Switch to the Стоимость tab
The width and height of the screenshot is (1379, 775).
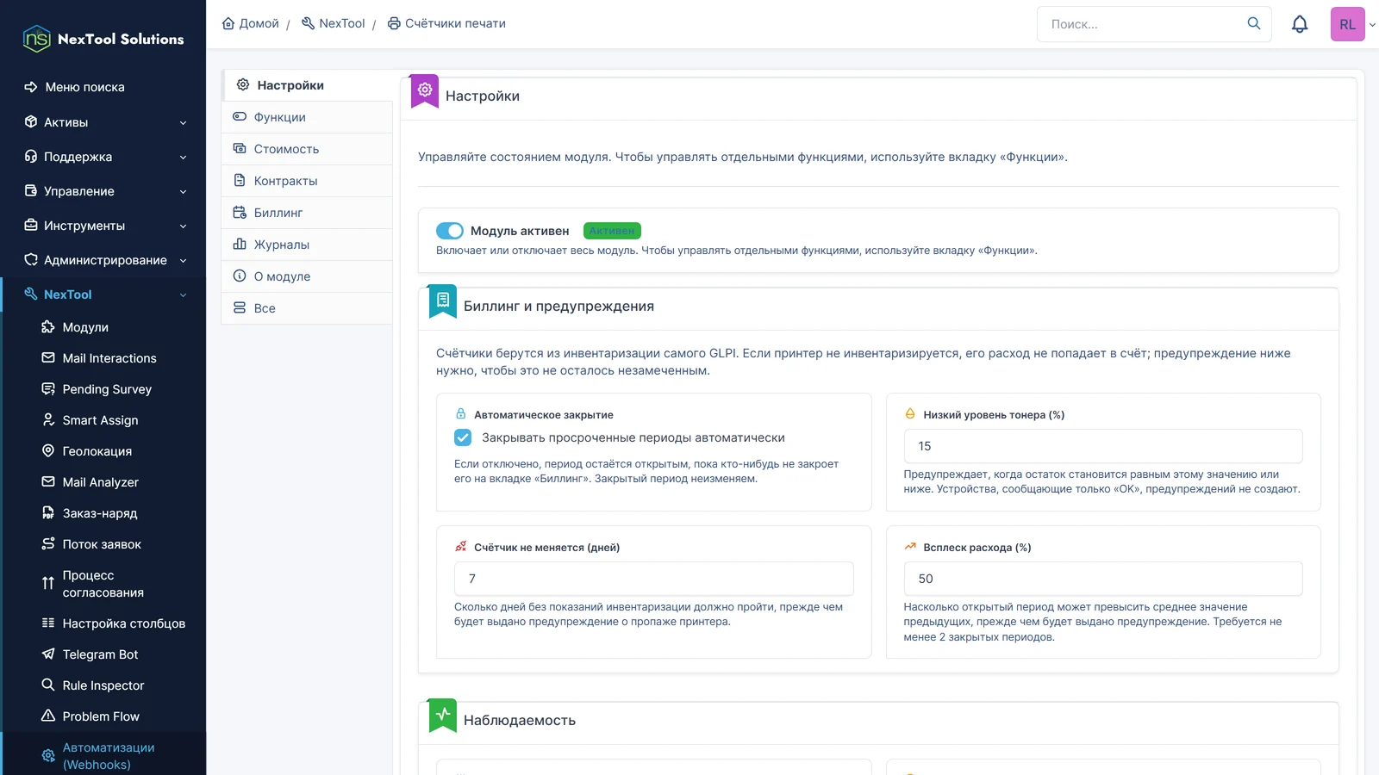307,149
